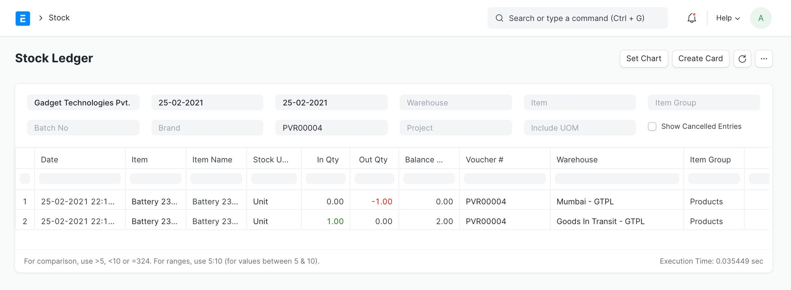Click the ERPNext home logo icon
Image resolution: width=791 pixels, height=290 pixels.
tap(23, 18)
